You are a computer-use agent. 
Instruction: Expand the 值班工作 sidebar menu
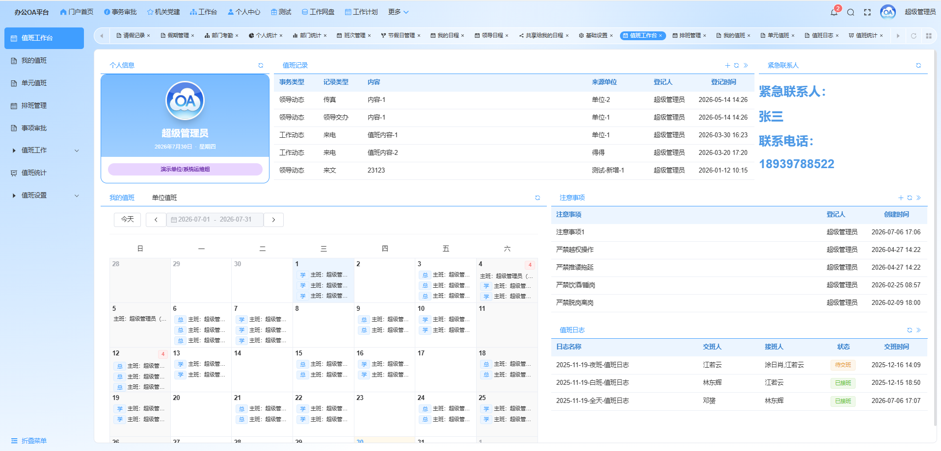(x=44, y=150)
